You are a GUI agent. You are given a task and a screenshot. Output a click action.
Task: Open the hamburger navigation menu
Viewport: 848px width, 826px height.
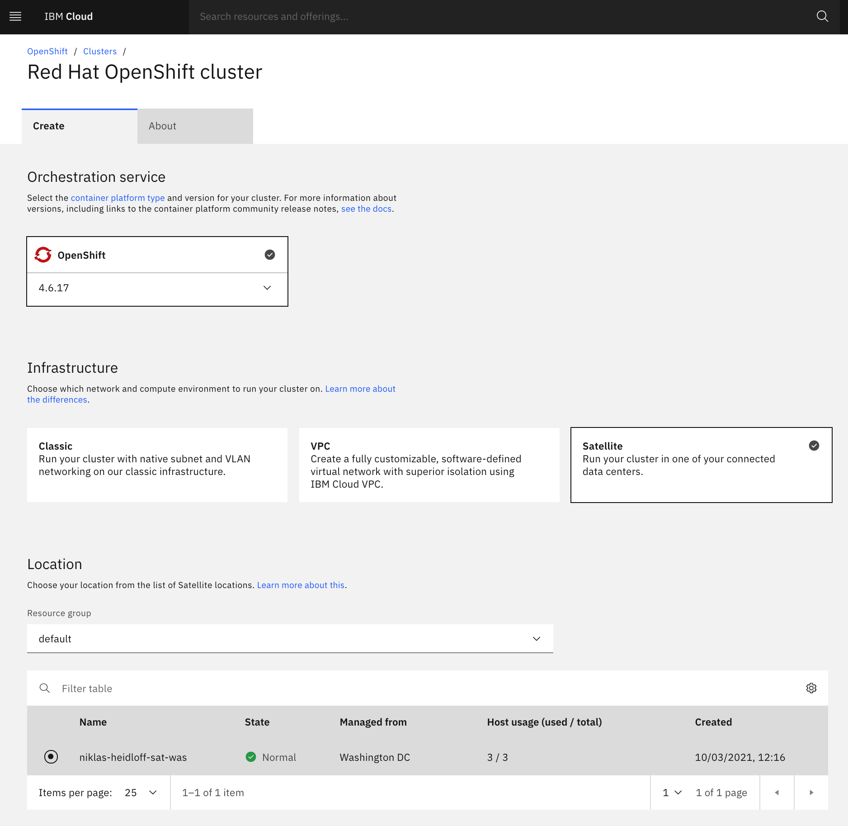pos(15,17)
